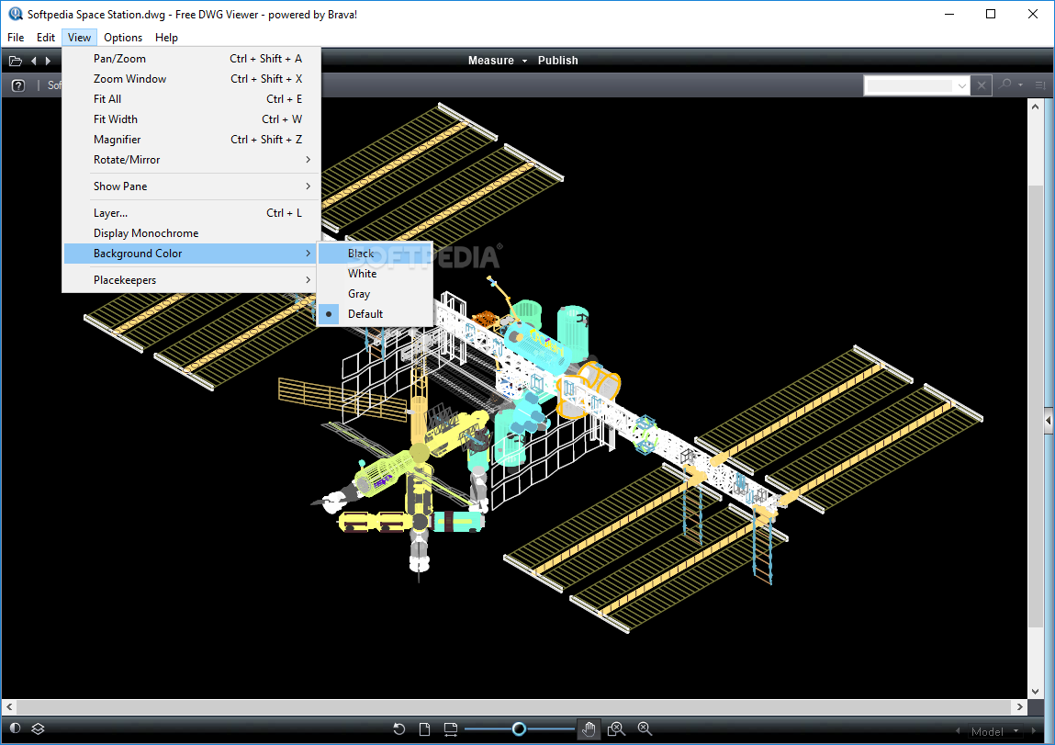Choose Fit All menu entry
The image size is (1055, 745).
pos(191,99)
